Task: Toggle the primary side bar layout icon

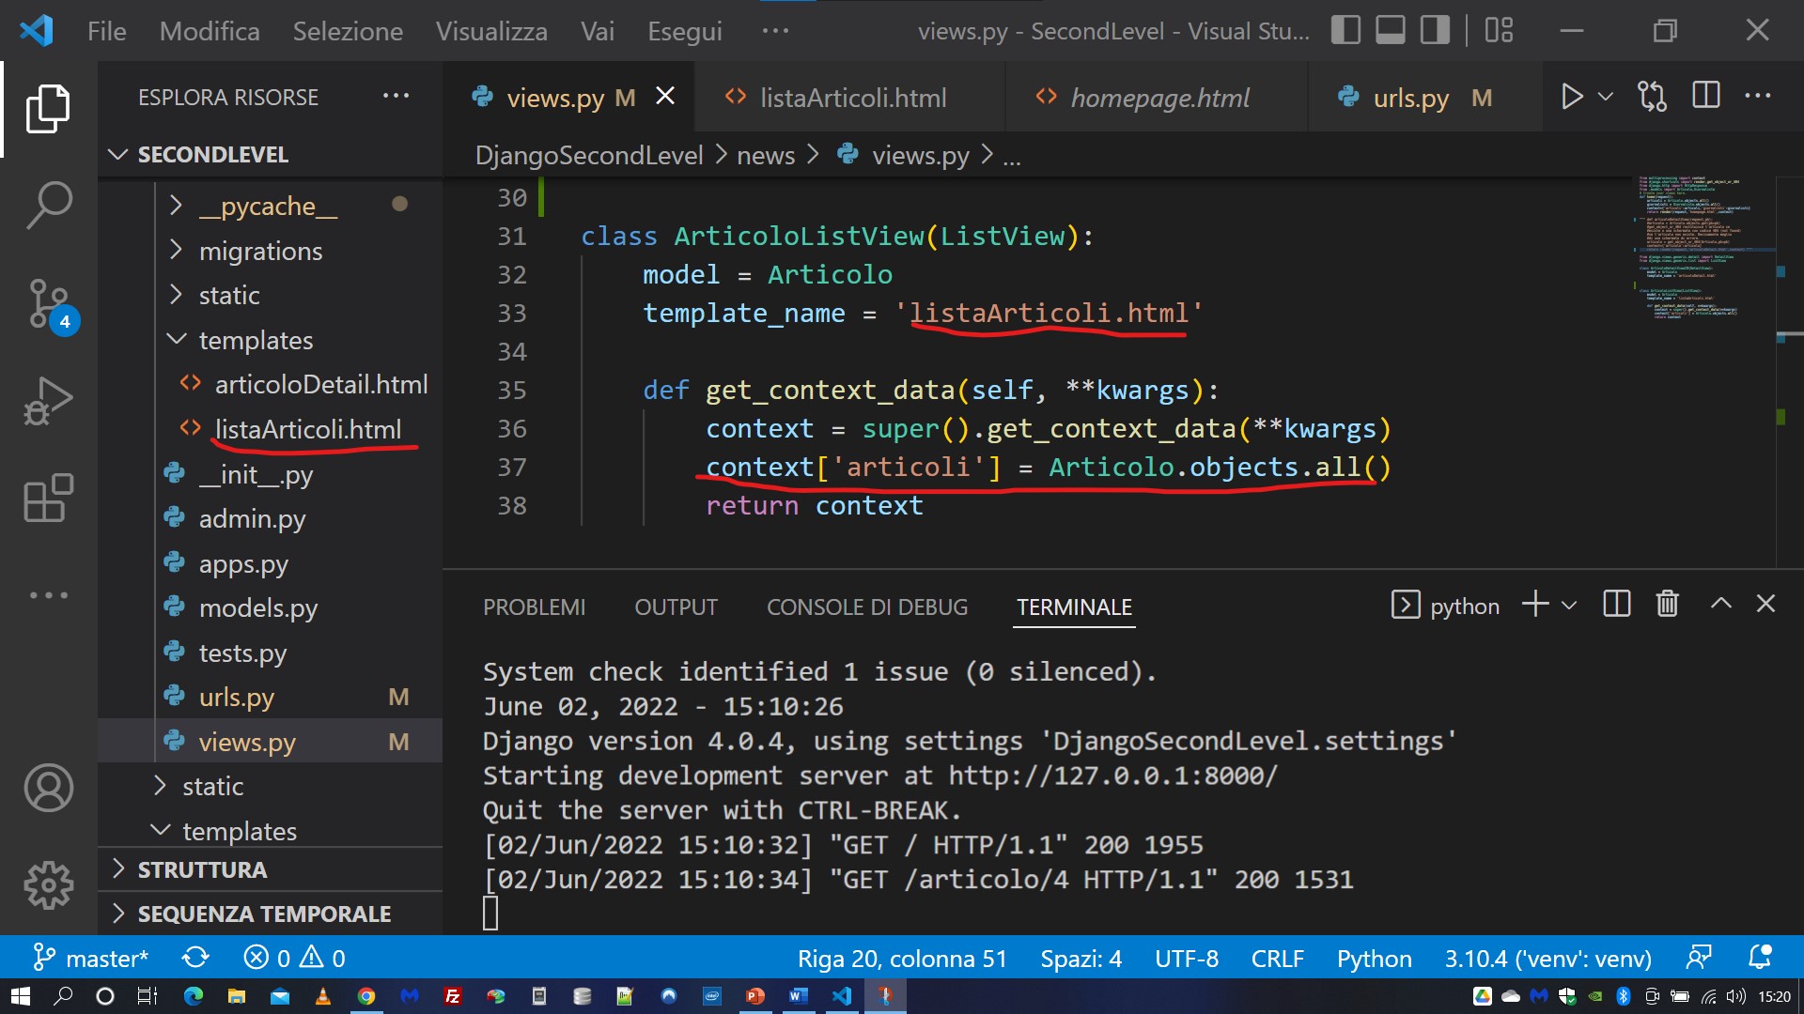Action: click(1345, 31)
